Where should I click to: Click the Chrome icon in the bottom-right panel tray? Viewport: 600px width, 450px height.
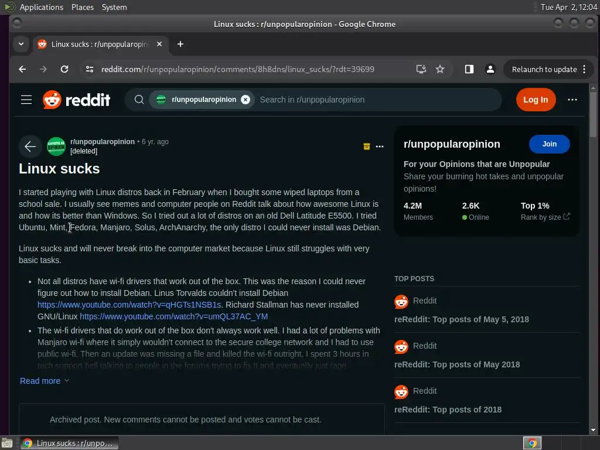point(532,443)
